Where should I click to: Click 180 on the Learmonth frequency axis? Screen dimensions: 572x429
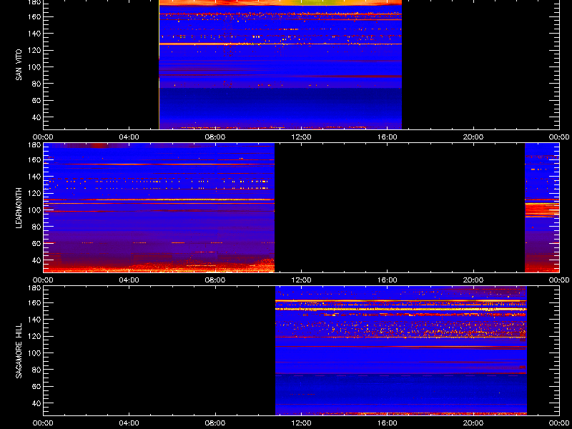35,144
